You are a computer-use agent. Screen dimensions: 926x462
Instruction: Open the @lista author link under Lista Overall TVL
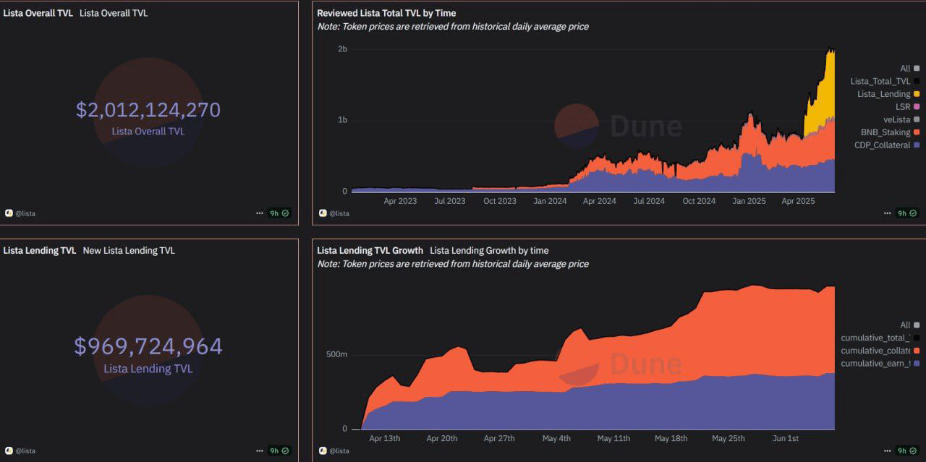(25, 213)
